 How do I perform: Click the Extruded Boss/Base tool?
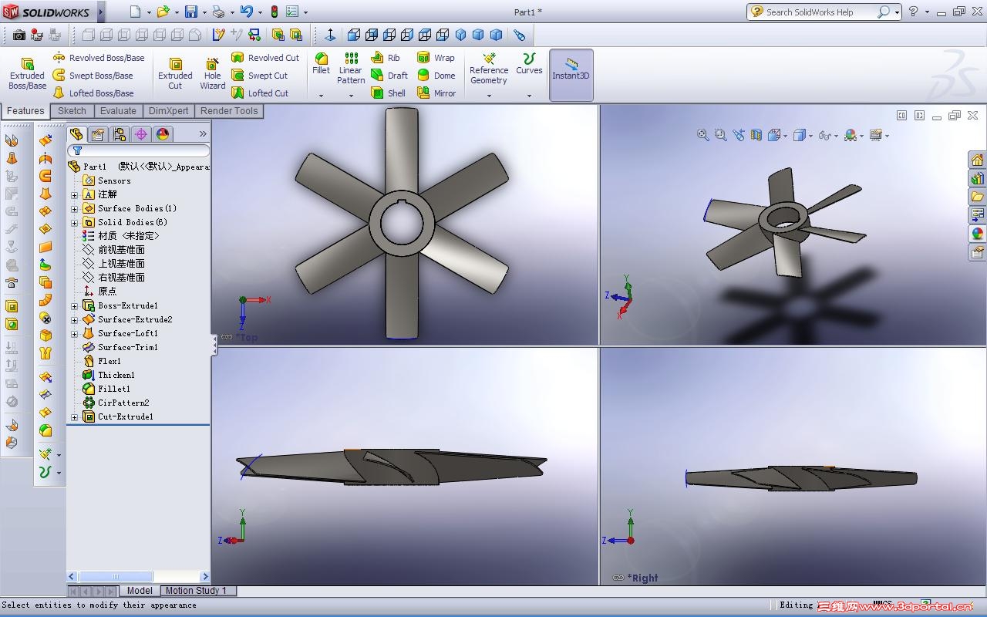[x=27, y=74]
